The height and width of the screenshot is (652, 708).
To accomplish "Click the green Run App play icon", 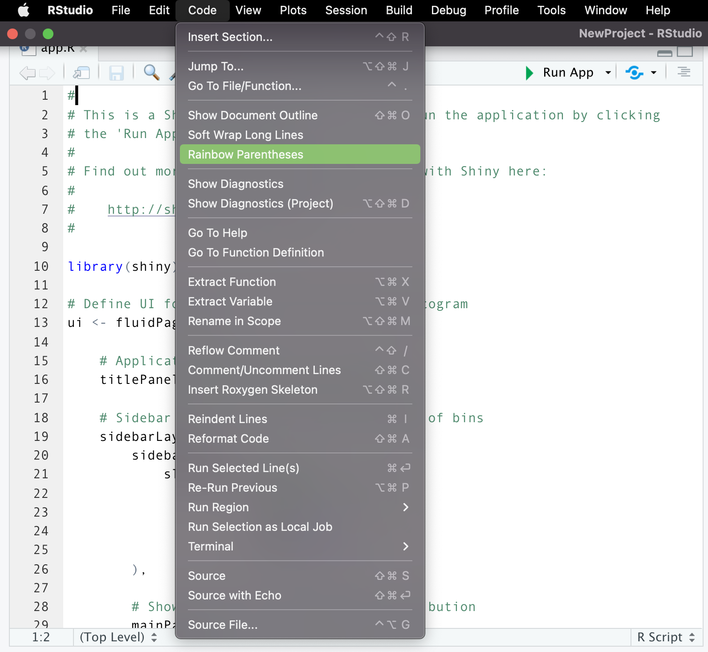I will (x=529, y=73).
